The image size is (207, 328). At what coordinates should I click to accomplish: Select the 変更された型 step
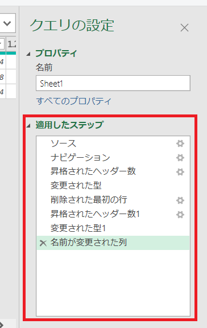click(x=113, y=186)
